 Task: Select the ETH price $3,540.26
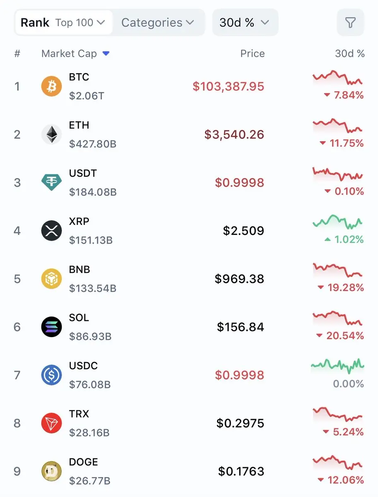coord(234,135)
